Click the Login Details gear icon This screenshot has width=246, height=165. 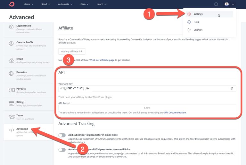[11, 27]
